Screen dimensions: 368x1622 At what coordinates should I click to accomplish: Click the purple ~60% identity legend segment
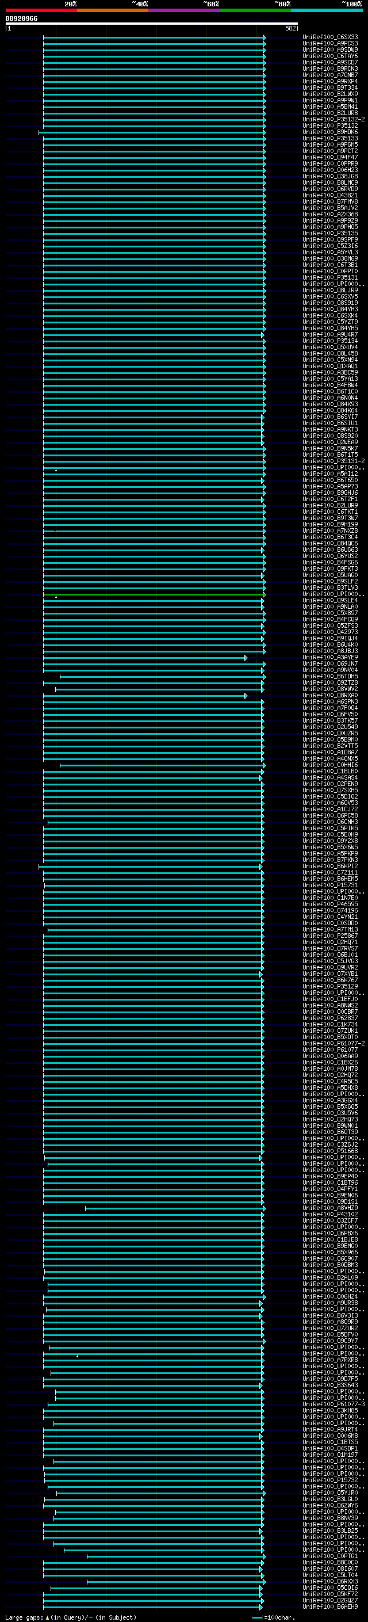point(183,10)
